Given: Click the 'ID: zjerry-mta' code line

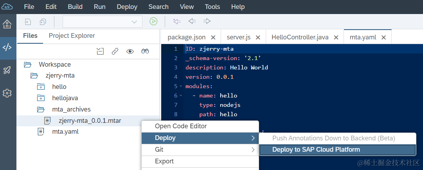Looking at the screenshot, I should pyautogui.click(x=209, y=49).
